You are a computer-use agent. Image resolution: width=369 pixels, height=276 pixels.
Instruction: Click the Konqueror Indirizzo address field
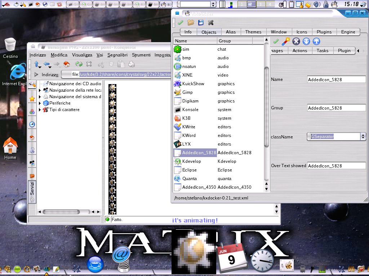tap(117, 74)
